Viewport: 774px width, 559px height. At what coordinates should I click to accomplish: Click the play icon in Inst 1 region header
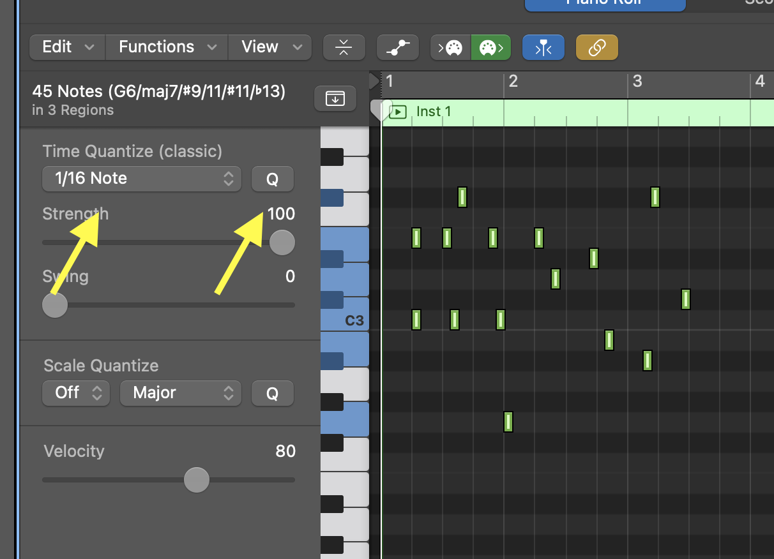click(x=398, y=112)
